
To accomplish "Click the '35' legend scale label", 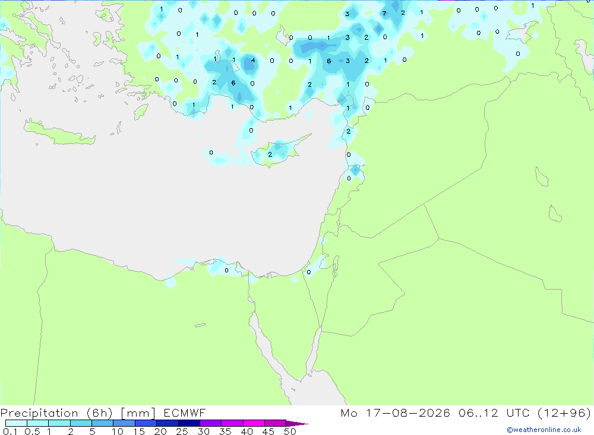I will [x=225, y=431].
